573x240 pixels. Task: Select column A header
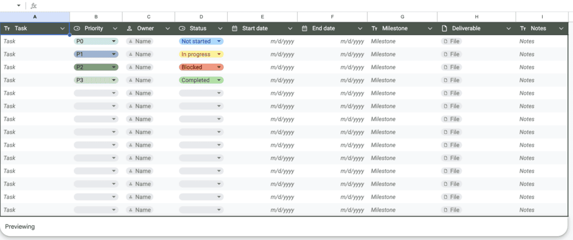coord(35,17)
